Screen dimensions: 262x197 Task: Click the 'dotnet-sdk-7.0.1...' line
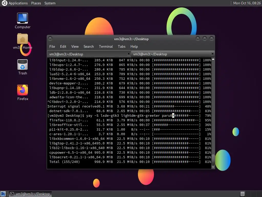pyautogui.click(x=69, y=111)
